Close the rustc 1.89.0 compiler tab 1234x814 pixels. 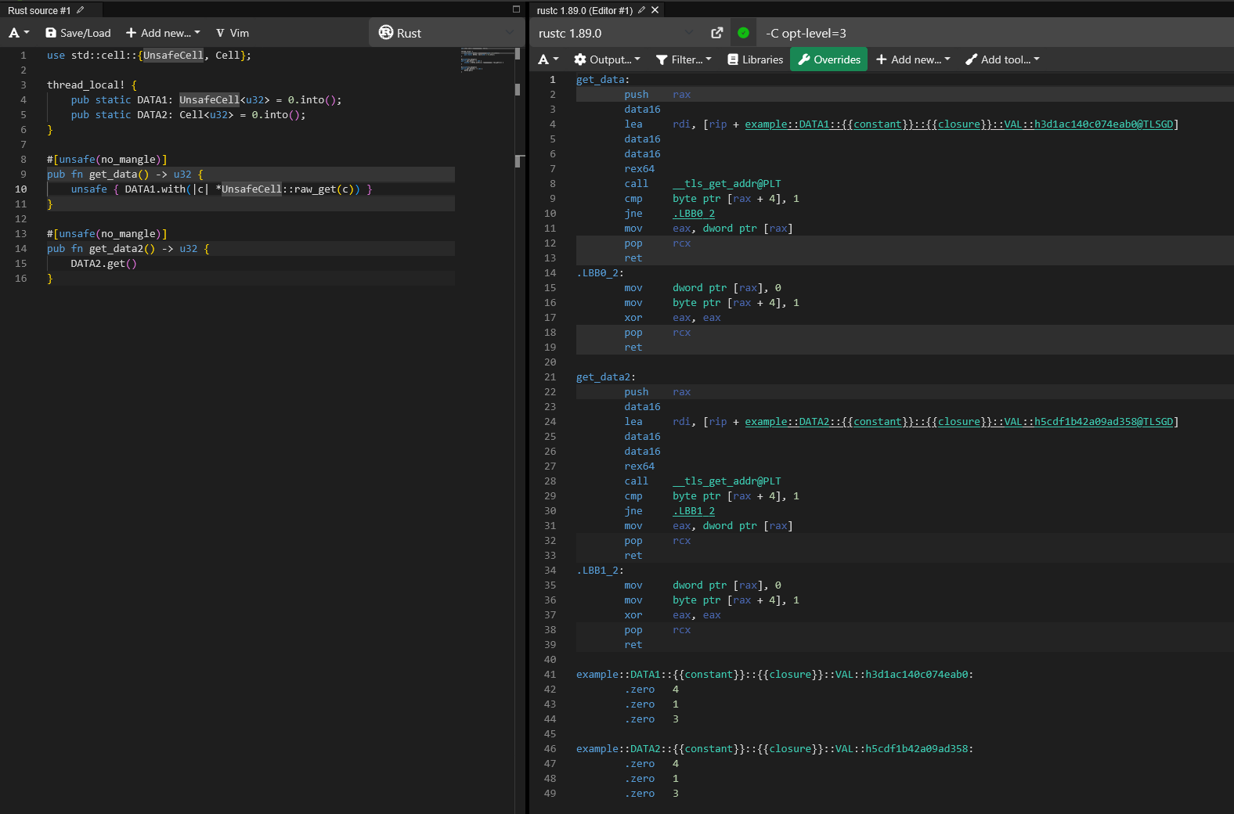pos(655,10)
